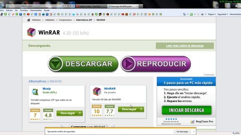Click the INICIAR DESCARGA button

click(187, 110)
